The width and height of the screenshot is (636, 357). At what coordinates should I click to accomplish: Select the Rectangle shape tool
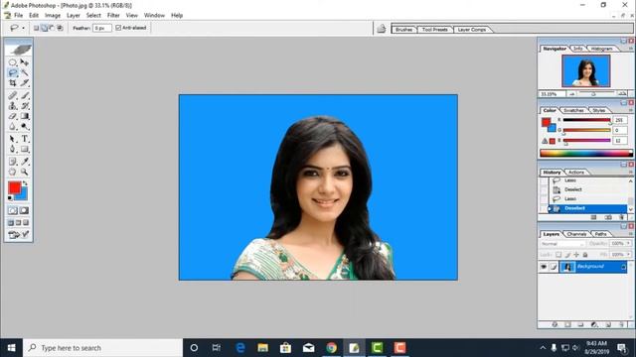click(25, 150)
